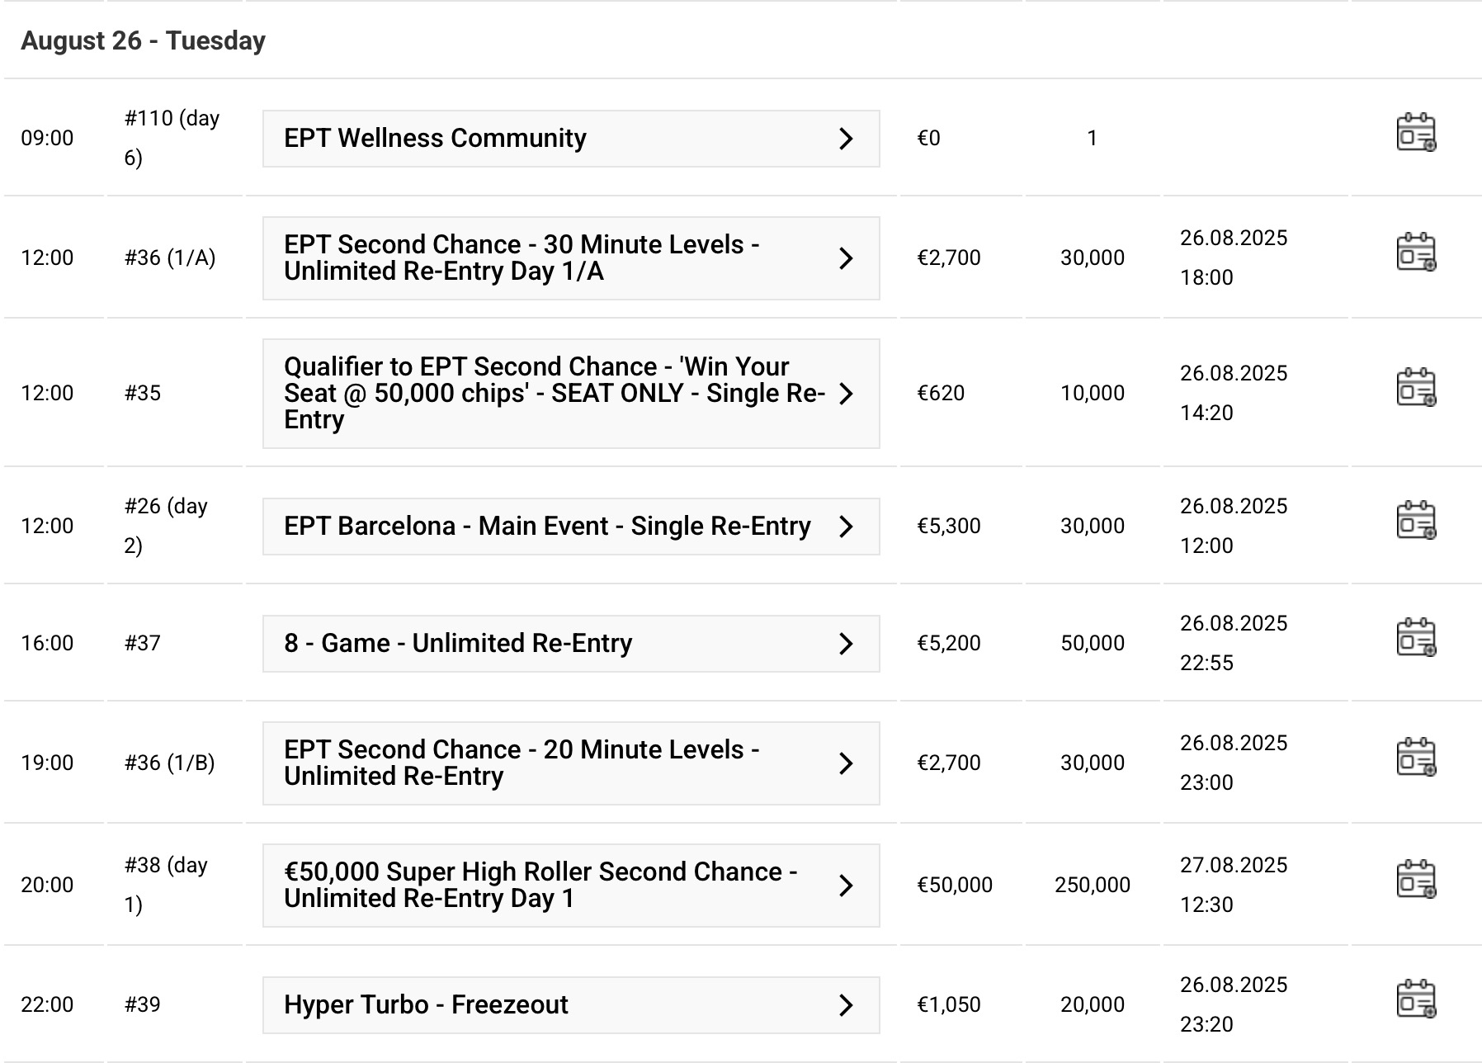Click the August 26 - Tuesday header
The image size is (1482, 1063).
(x=143, y=40)
